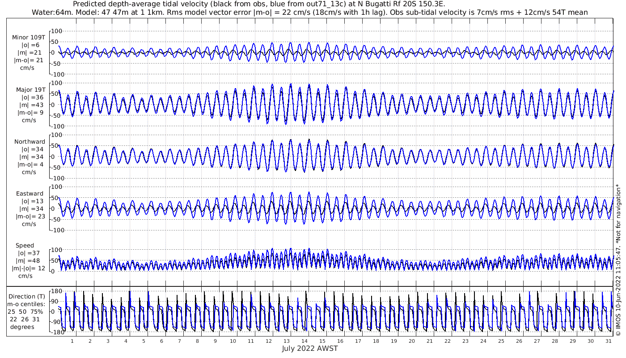Click the 'Eastward' panel label

coord(30,194)
